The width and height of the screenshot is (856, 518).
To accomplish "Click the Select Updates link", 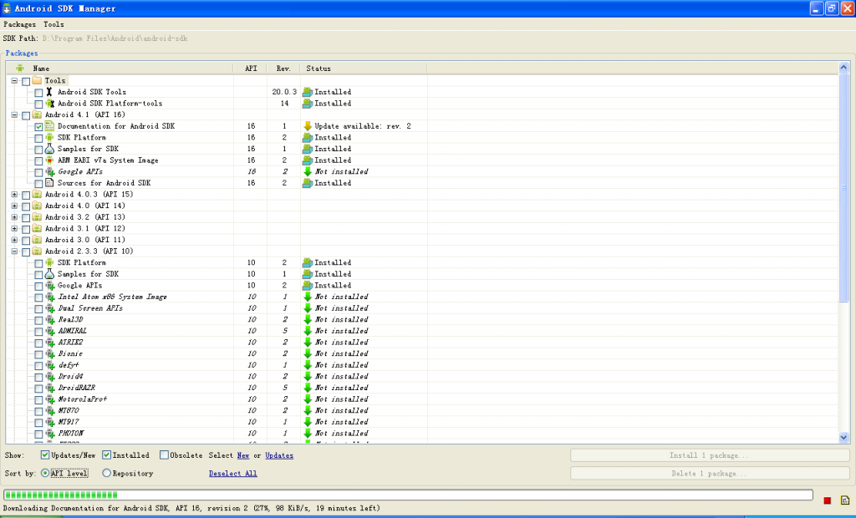I will [x=279, y=455].
